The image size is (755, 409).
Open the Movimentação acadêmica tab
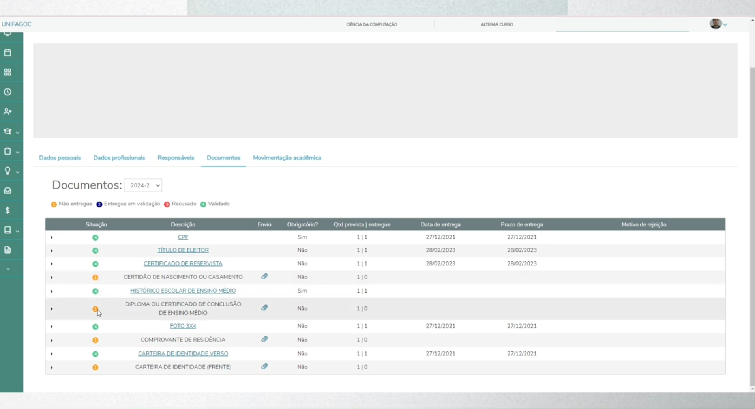point(287,158)
